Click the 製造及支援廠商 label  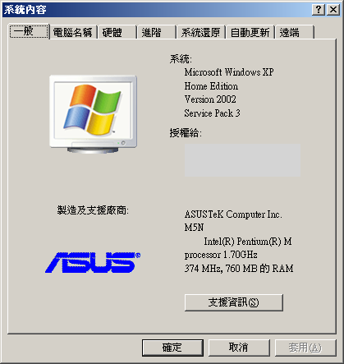tap(93, 210)
